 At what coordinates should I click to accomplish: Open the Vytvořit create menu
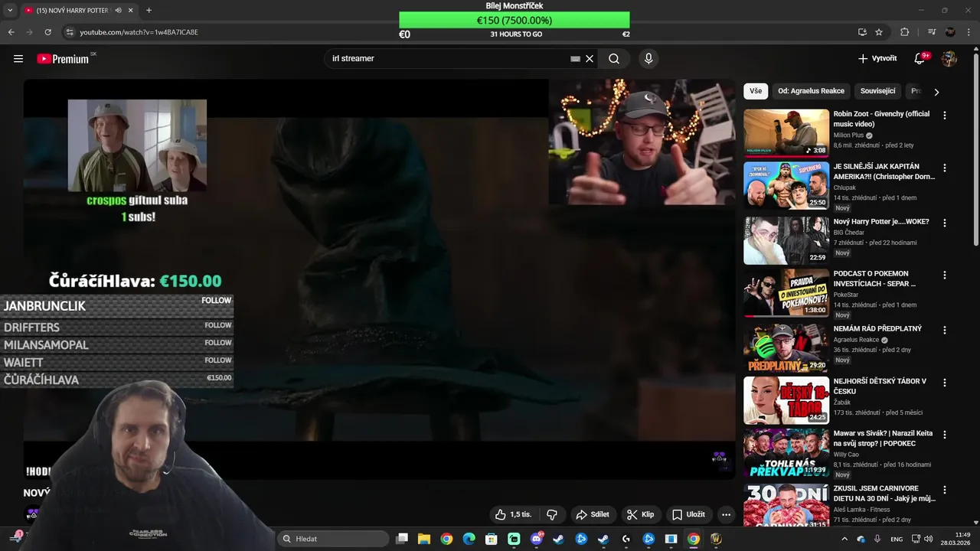click(x=877, y=59)
